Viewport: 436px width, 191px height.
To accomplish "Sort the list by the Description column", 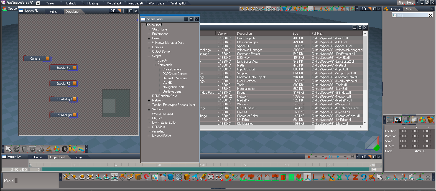I will 263,33.
